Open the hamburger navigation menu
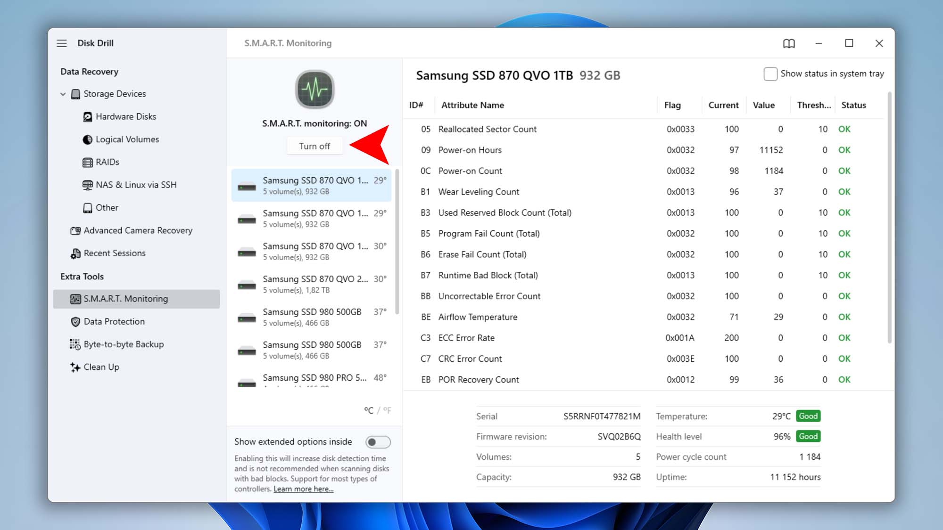 61,43
